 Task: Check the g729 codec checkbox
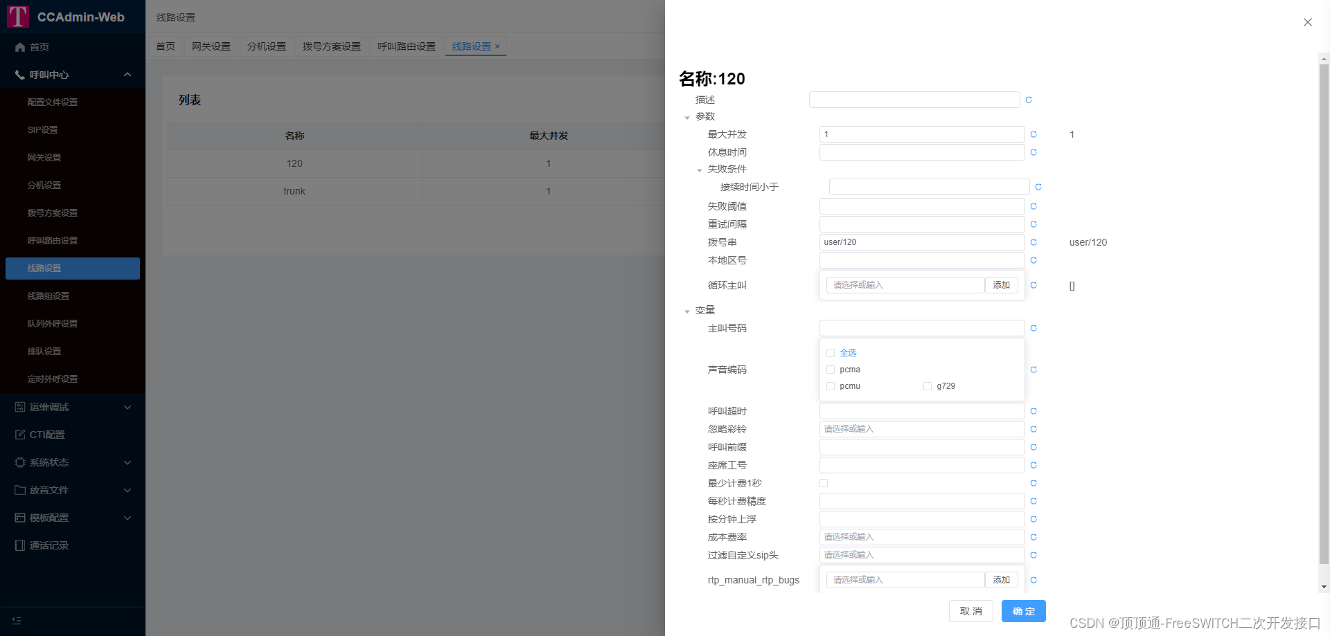click(x=928, y=386)
